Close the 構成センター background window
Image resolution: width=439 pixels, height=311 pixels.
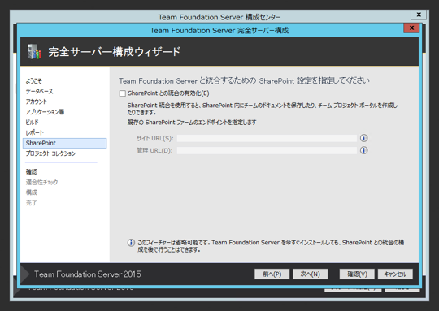click(419, 15)
